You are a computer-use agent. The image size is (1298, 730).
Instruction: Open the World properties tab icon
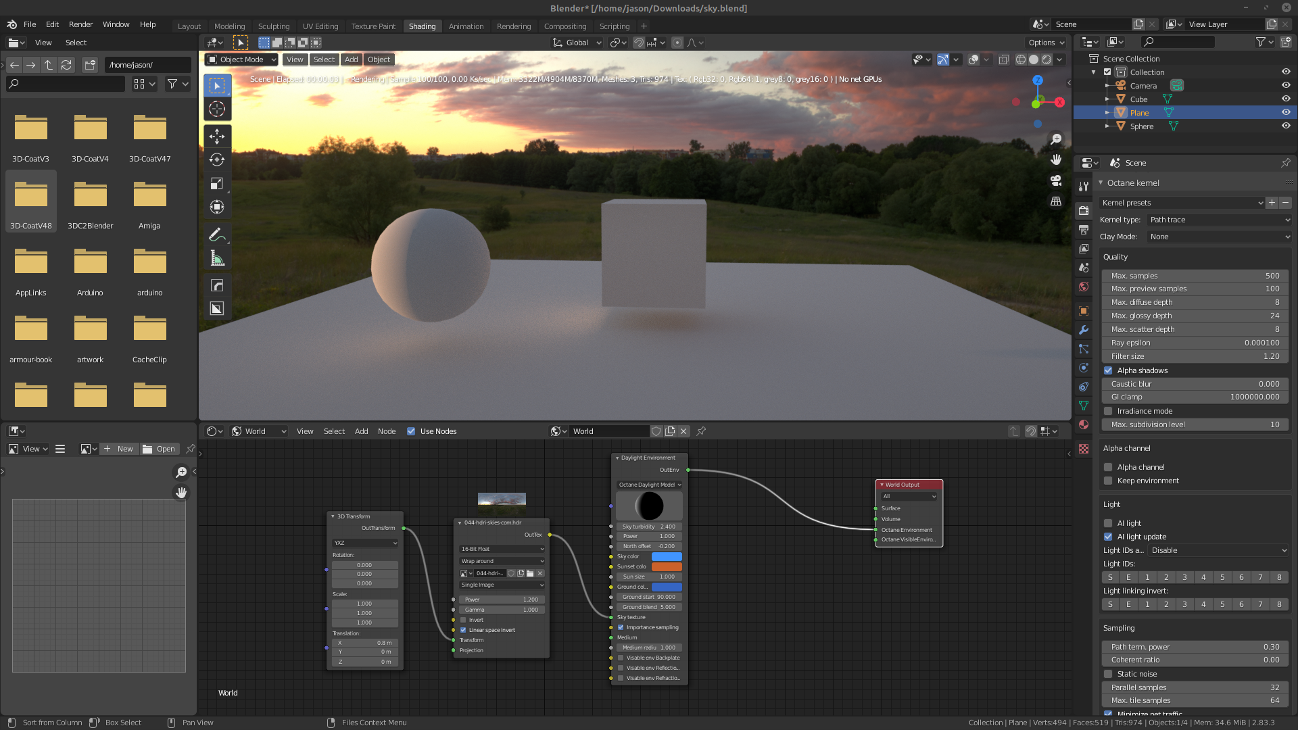coord(1084,287)
